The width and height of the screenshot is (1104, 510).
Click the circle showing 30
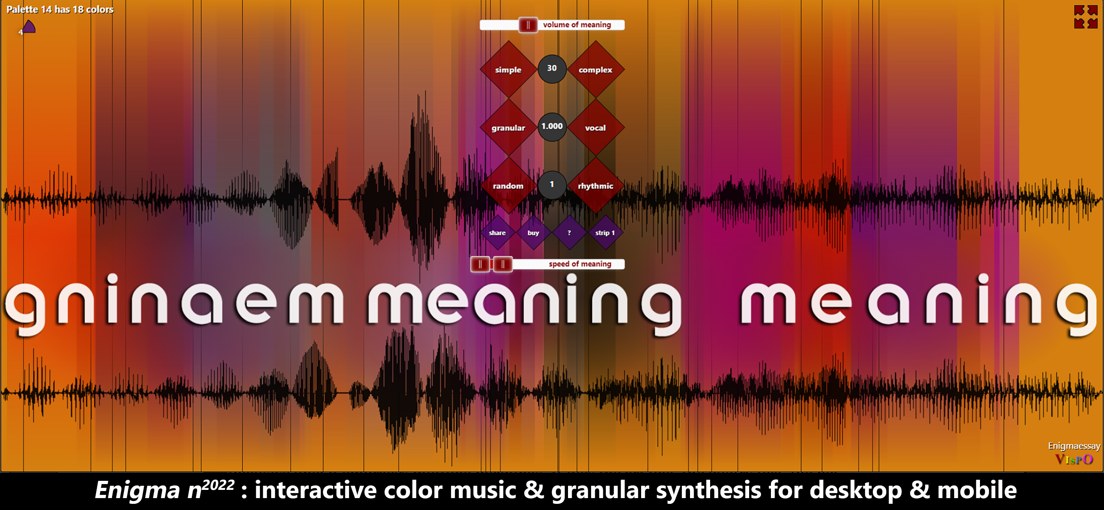pyautogui.click(x=552, y=69)
